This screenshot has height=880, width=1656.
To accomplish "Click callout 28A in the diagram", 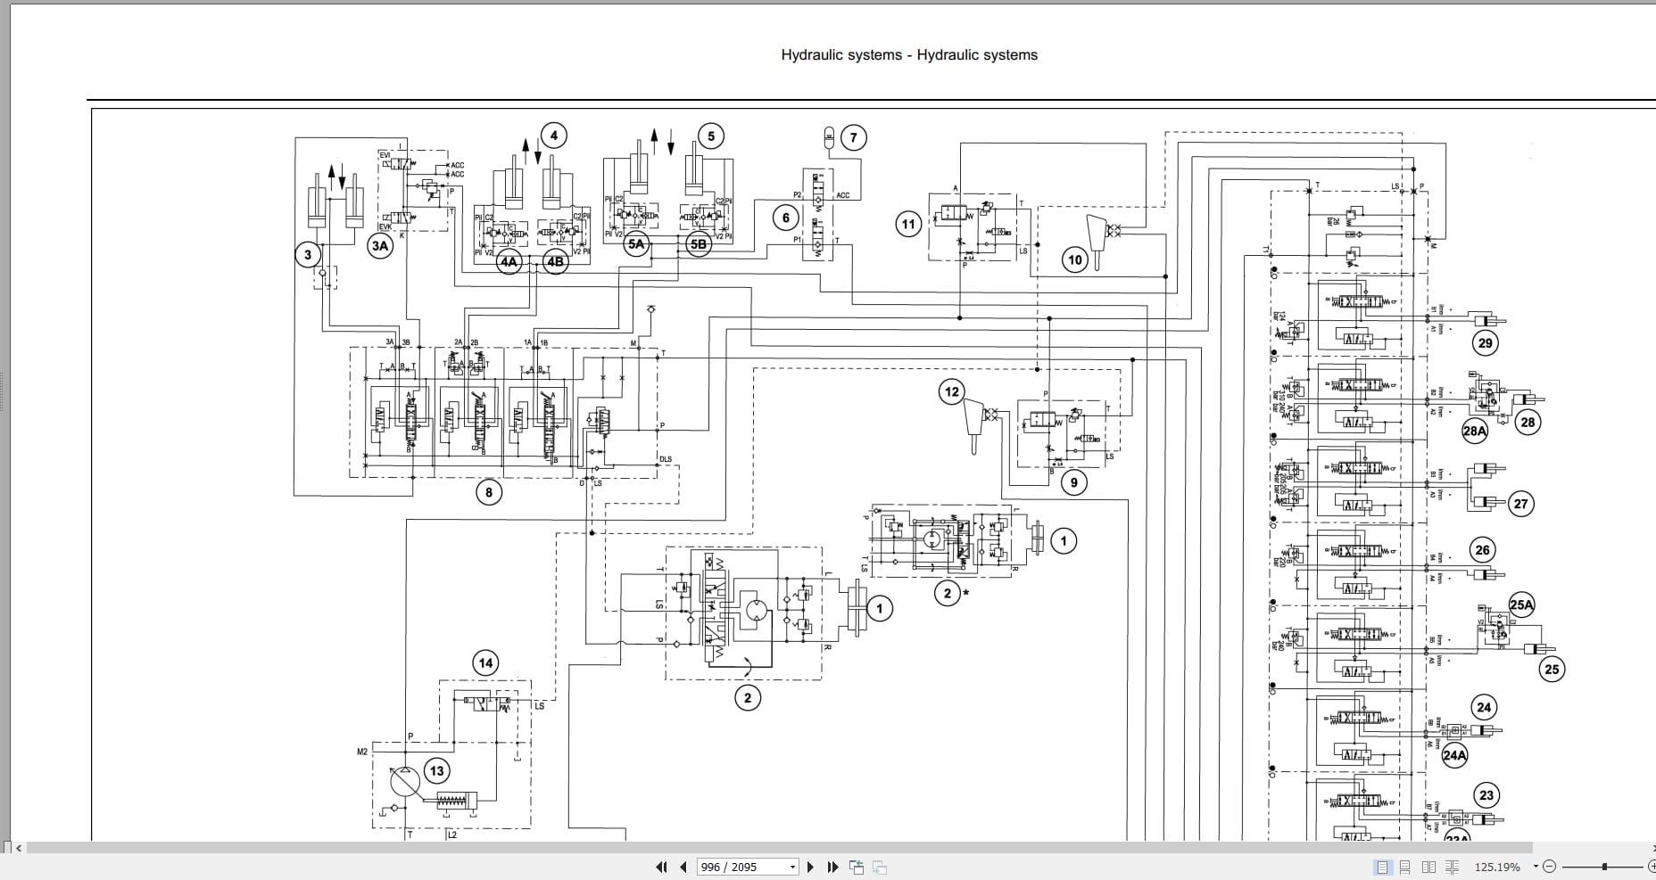I will [x=1475, y=432].
